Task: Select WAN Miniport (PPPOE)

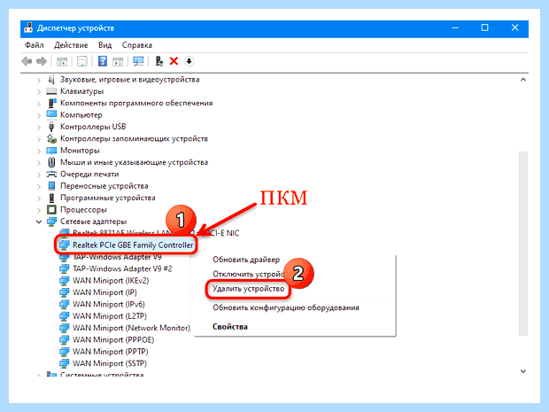Action: pos(113,340)
